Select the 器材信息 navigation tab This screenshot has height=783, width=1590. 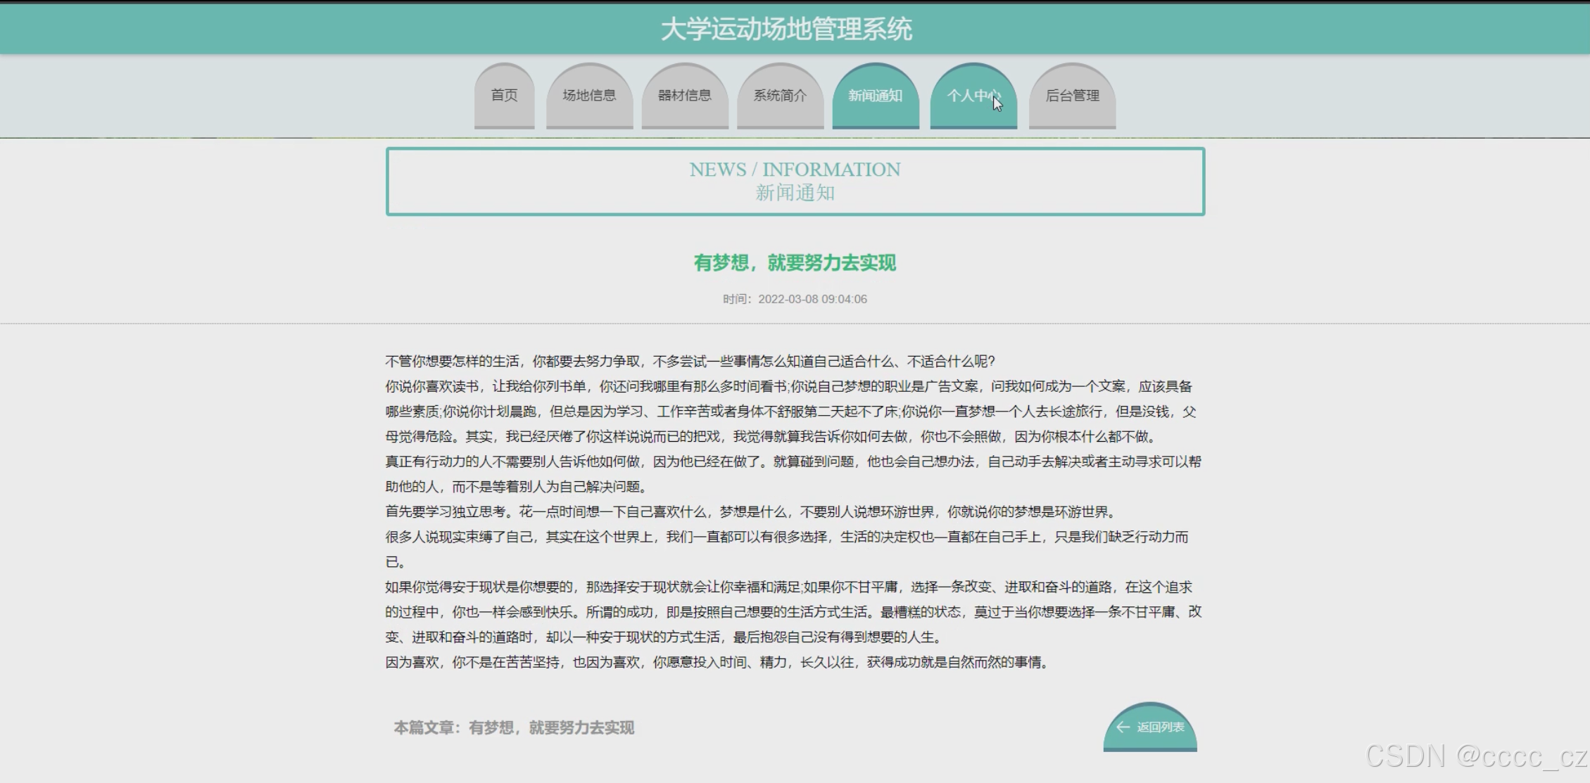684,96
